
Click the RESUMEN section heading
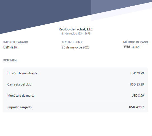click(x=10, y=60)
